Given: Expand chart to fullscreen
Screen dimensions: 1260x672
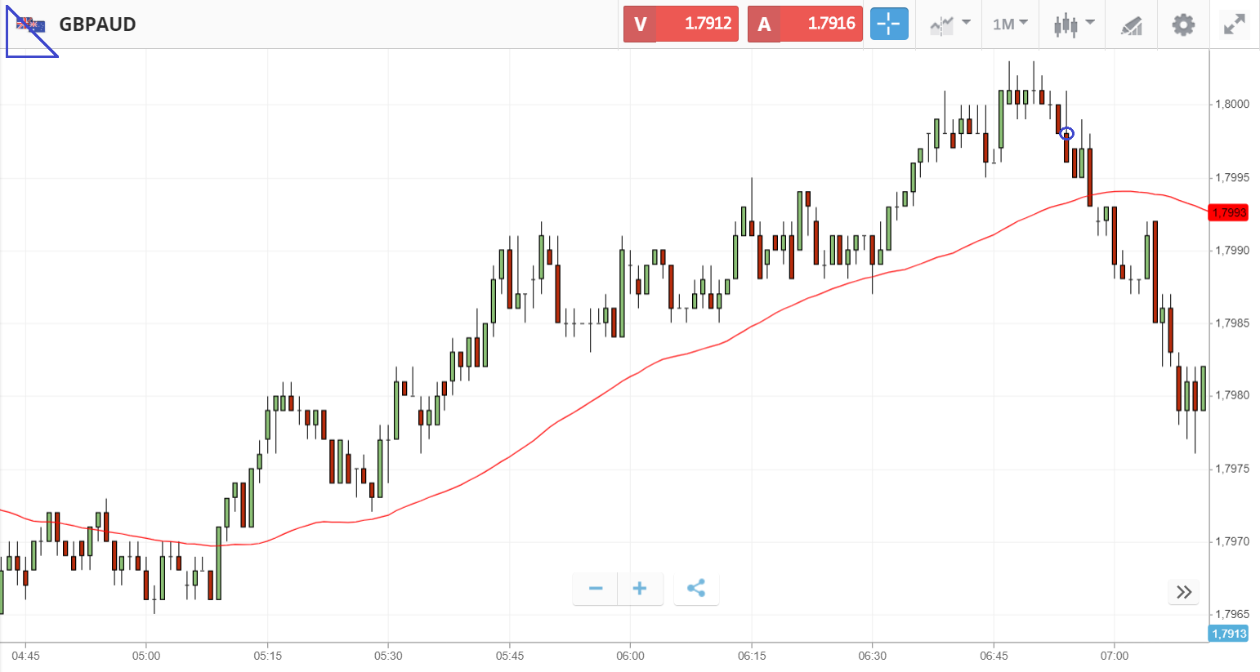Looking at the screenshot, I should [1234, 24].
